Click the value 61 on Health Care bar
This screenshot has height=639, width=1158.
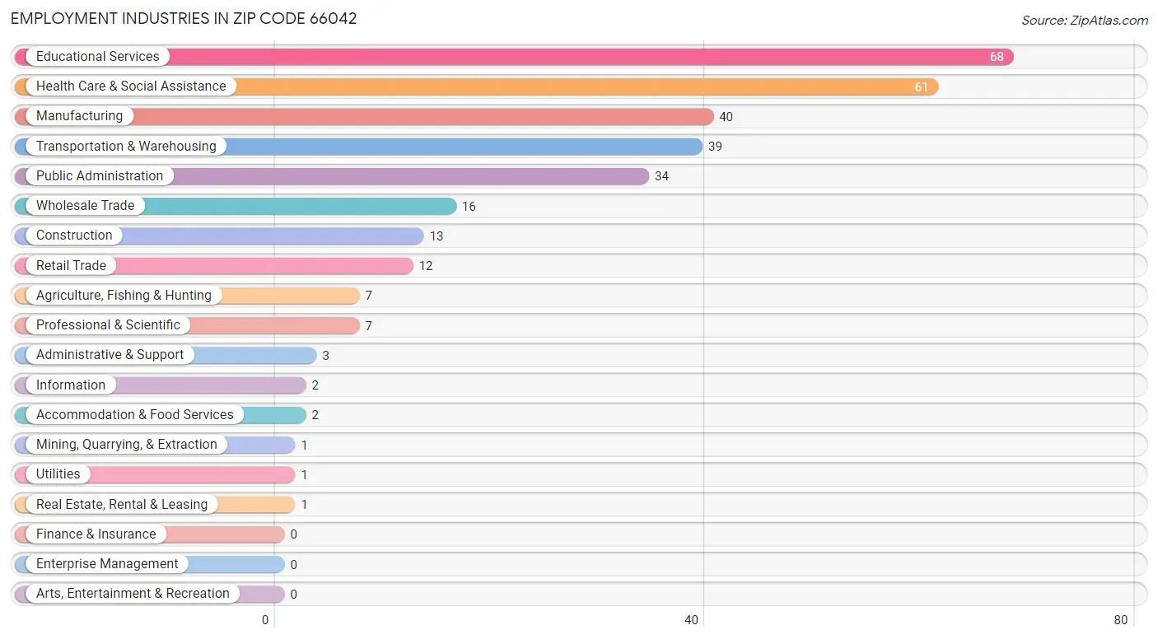[x=921, y=87]
